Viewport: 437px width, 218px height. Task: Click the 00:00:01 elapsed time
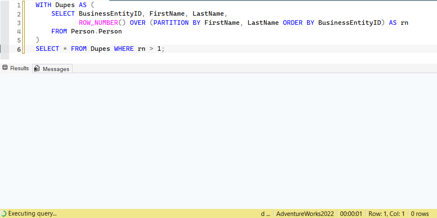click(x=351, y=214)
